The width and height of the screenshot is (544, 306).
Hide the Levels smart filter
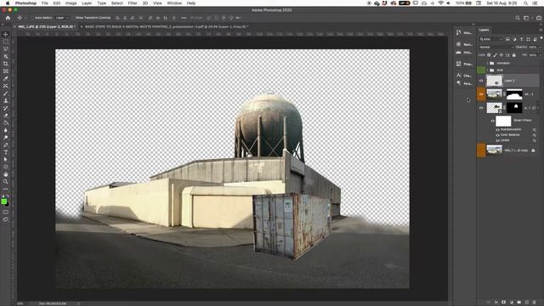tap(497, 140)
